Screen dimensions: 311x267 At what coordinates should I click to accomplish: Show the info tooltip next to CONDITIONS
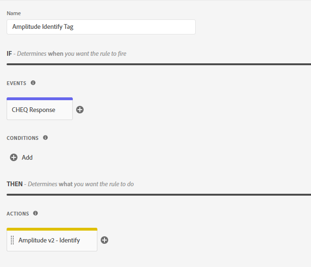tap(45, 138)
